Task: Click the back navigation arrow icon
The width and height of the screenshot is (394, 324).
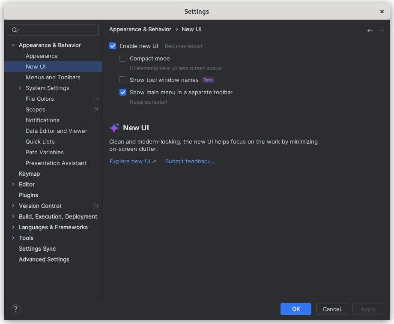Action: click(370, 30)
